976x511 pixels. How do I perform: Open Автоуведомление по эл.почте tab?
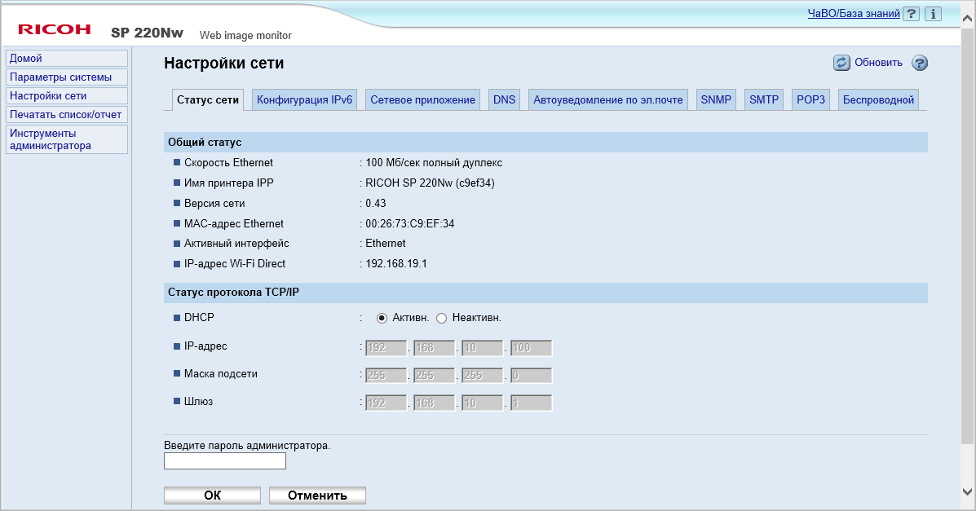(608, 99)
